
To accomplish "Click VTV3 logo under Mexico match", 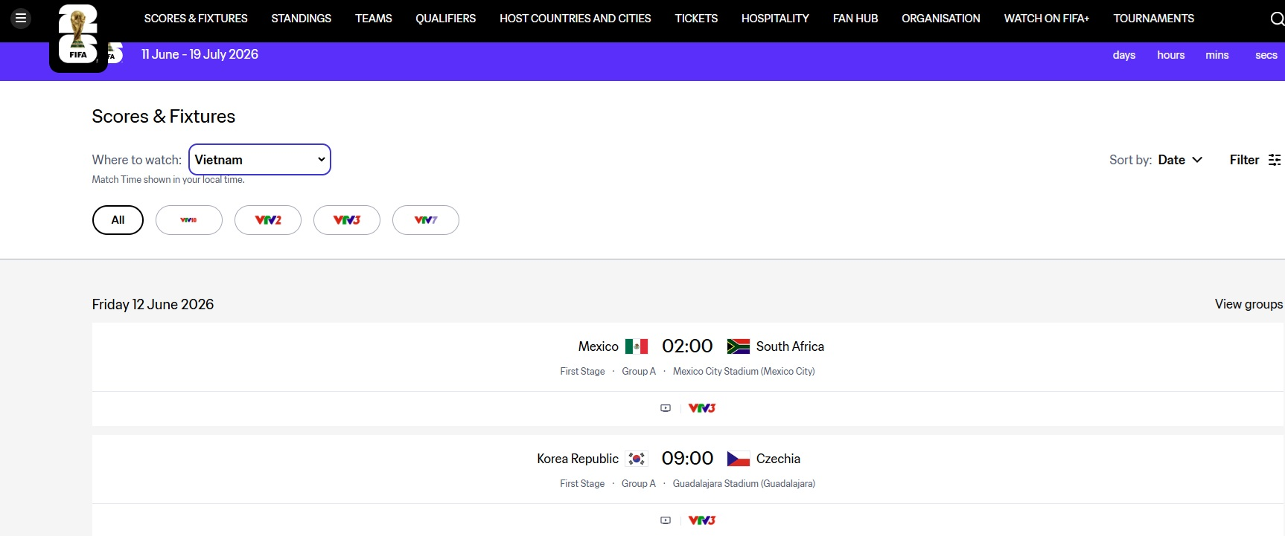I will [x=701, y=408].
